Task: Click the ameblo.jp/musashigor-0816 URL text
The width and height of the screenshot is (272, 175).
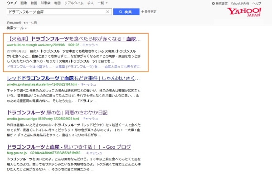Action: (x=43, y=119)
